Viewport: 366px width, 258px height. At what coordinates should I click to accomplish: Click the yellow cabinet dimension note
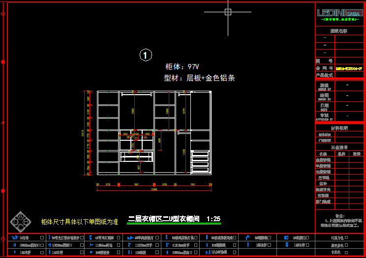(80, 222)
